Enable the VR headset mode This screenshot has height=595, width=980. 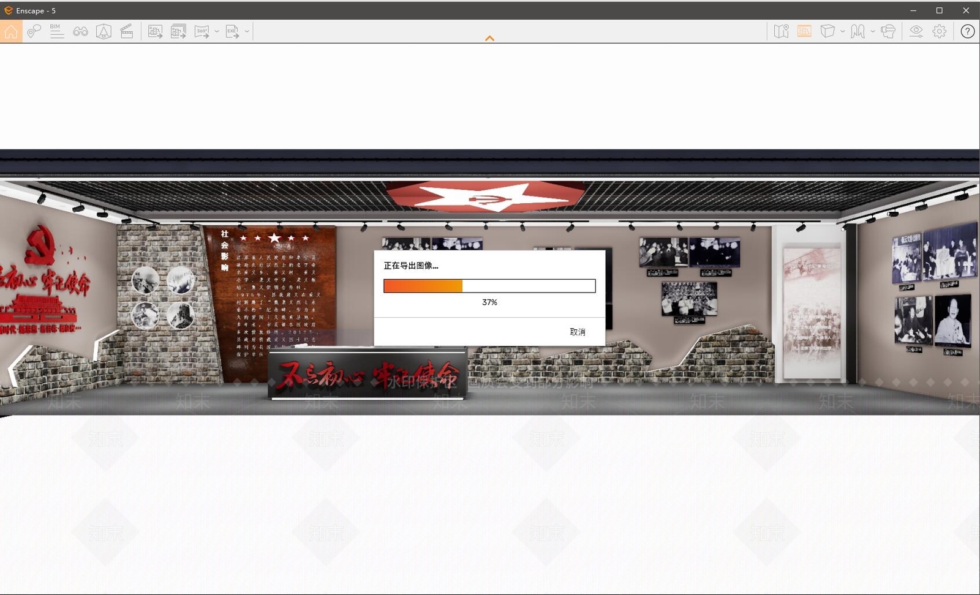(x=888, y=31)
